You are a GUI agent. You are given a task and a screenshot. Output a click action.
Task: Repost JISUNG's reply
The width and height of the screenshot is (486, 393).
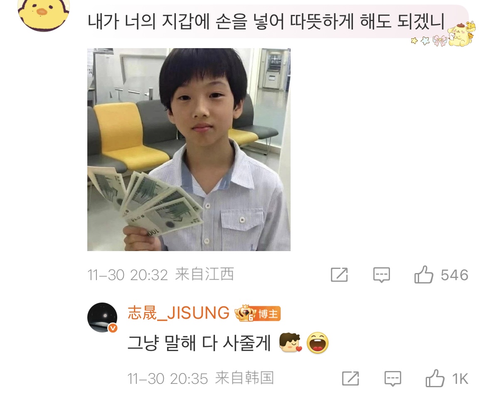(350, 378)
